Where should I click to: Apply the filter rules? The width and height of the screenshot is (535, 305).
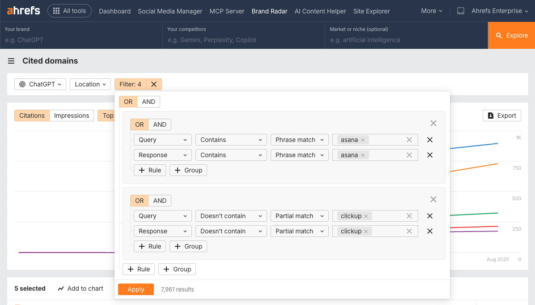136,289
